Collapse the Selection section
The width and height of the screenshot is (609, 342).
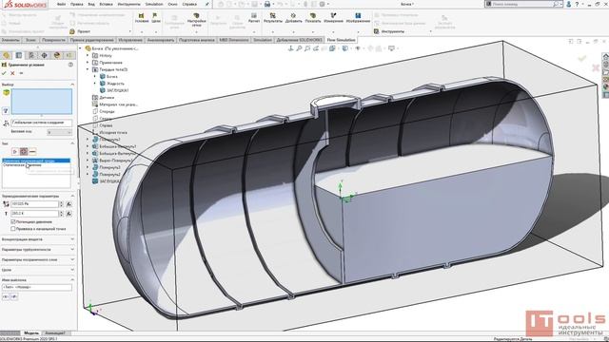[x=72, y=85]
